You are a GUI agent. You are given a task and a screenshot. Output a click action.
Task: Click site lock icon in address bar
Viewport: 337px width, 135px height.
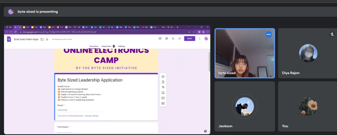[x=20, y=32]
